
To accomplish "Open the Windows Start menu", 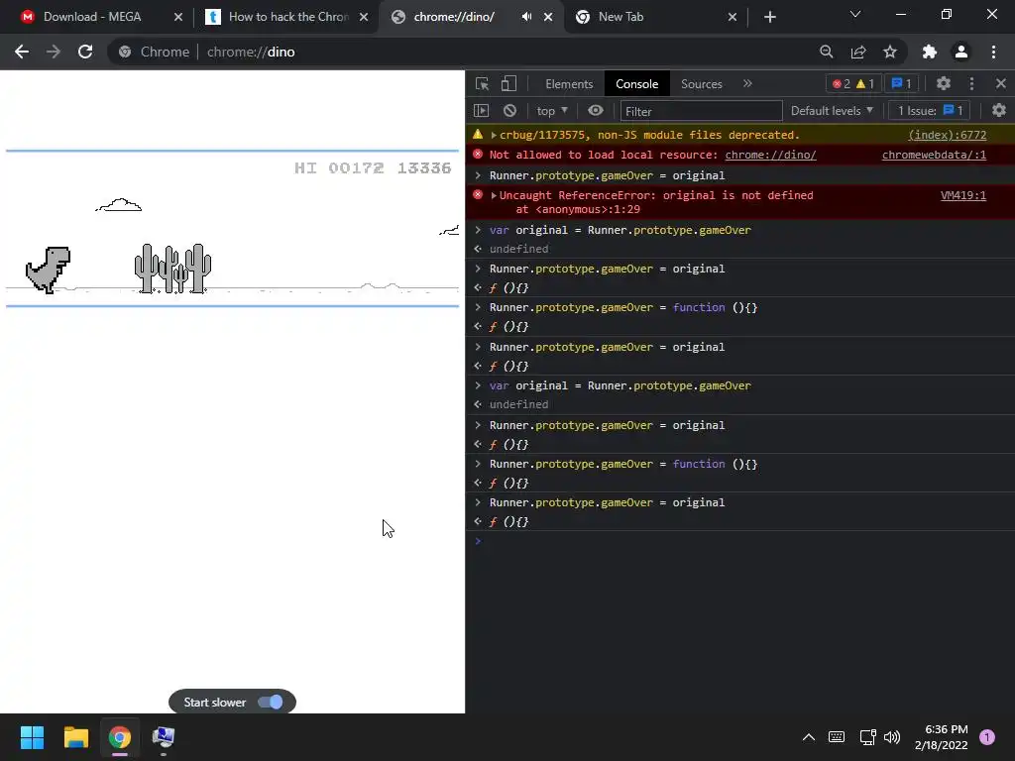I will point(32,737).
